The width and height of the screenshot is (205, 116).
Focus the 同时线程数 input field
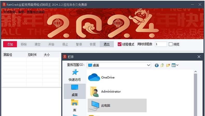161,44
